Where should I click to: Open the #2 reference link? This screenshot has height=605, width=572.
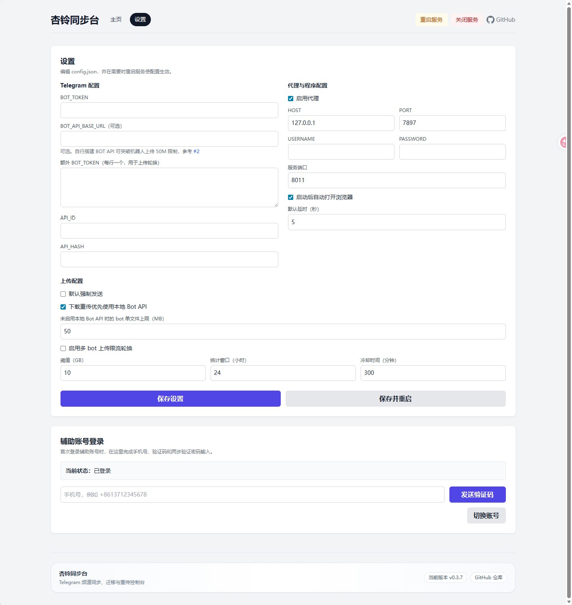pyautogui.click(x=196, y=152)
